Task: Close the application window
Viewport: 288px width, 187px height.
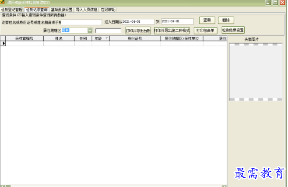Action: pos(282,3)
